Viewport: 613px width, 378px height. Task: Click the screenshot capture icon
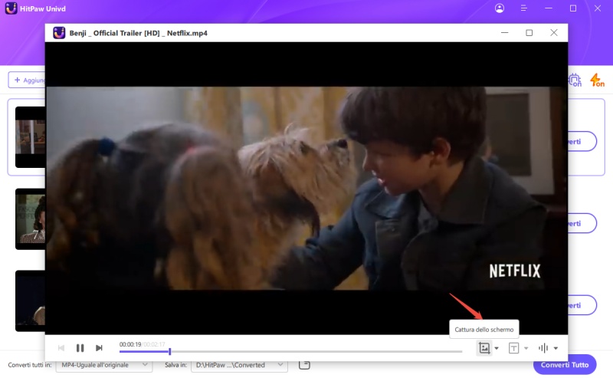coord(484,348)
